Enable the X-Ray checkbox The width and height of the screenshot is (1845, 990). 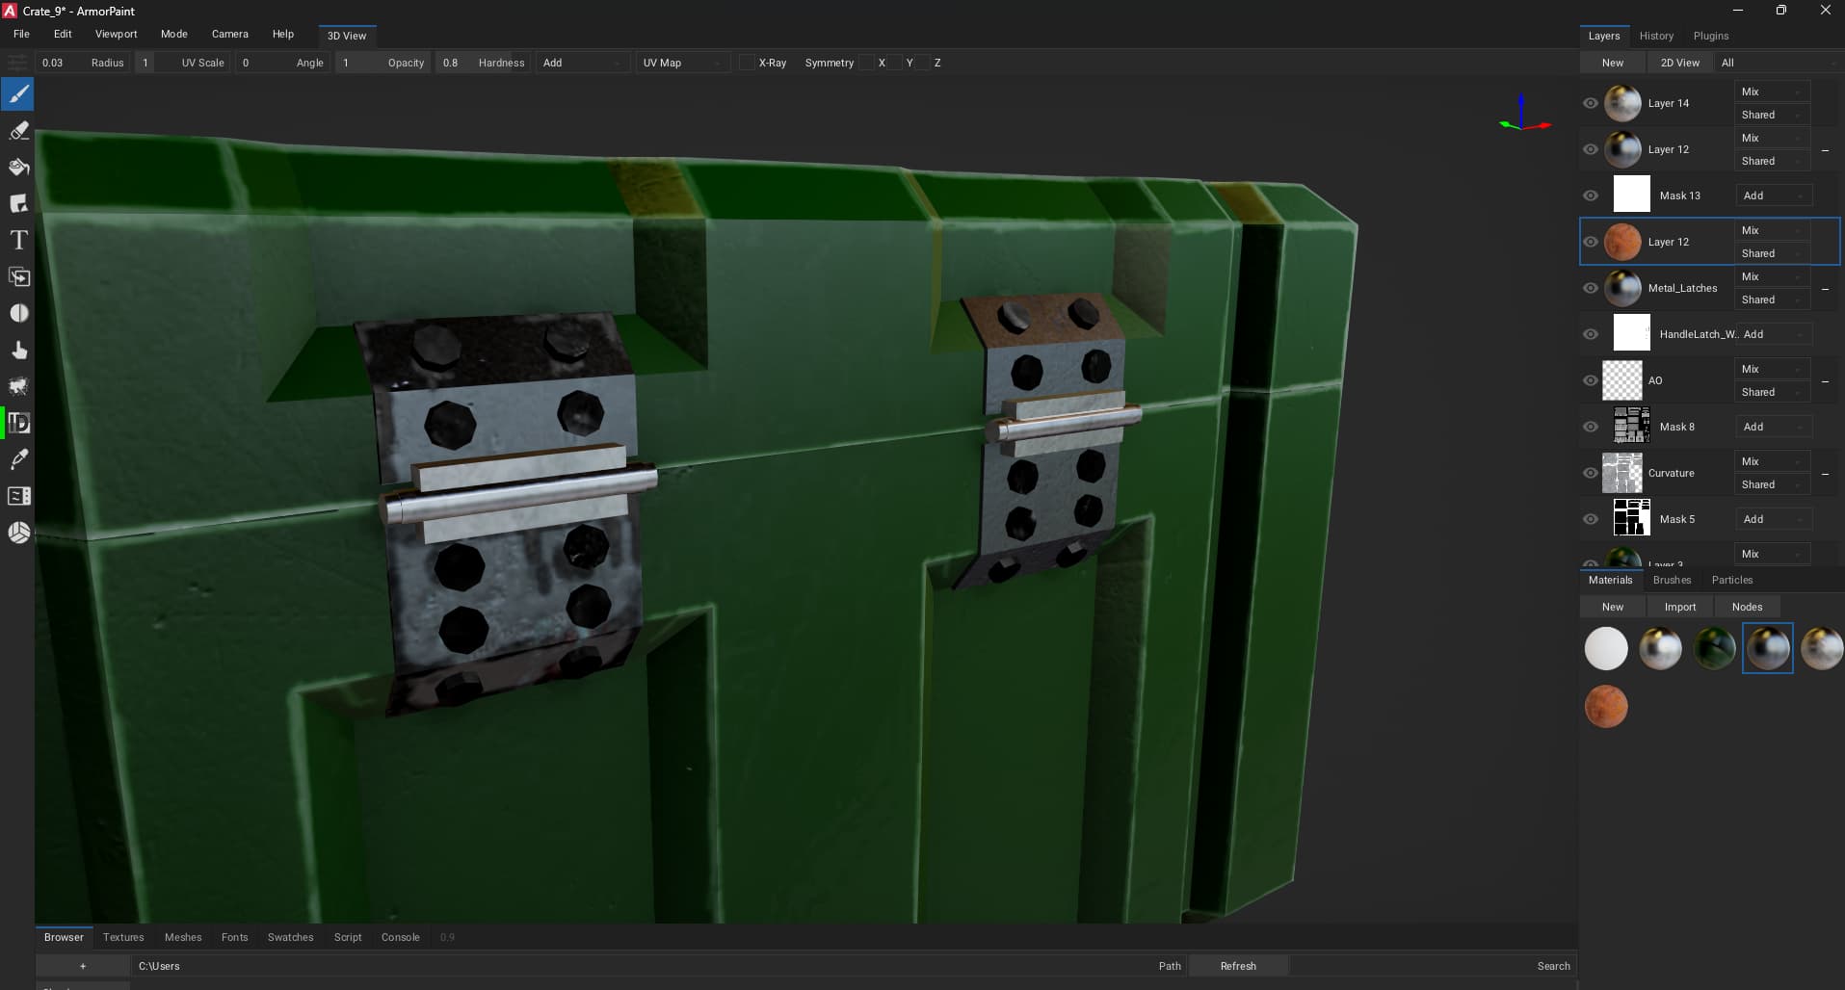(747, 63)
